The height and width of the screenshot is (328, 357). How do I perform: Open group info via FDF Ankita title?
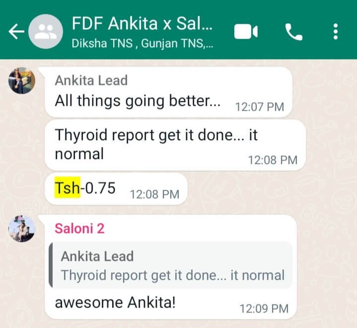point(142,23)
